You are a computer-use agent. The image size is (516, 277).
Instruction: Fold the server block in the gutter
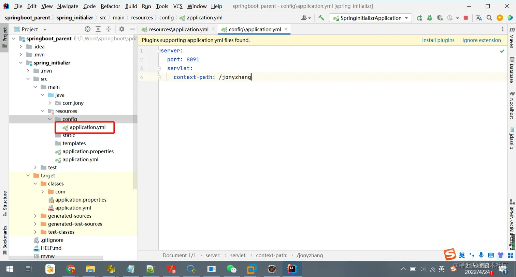pos(158,51)
